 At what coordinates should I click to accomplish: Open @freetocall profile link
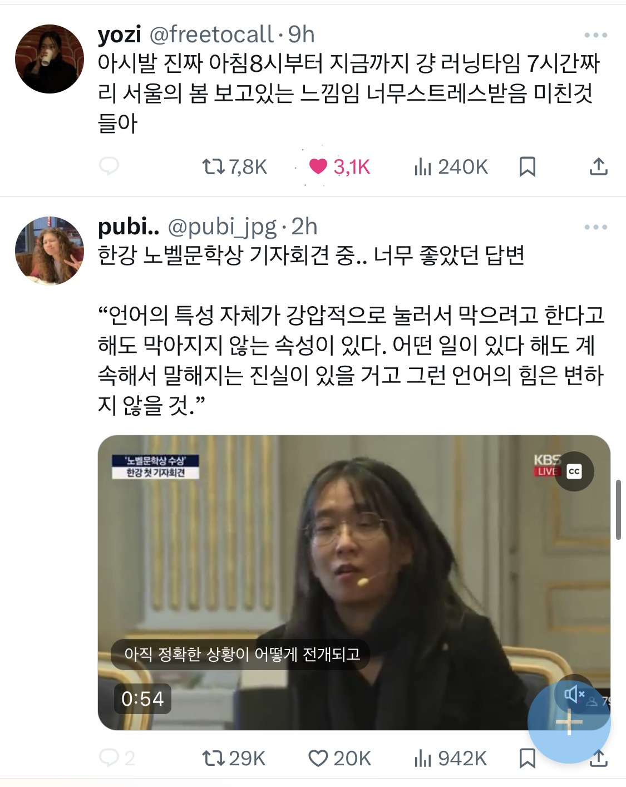tap(211, 35)
